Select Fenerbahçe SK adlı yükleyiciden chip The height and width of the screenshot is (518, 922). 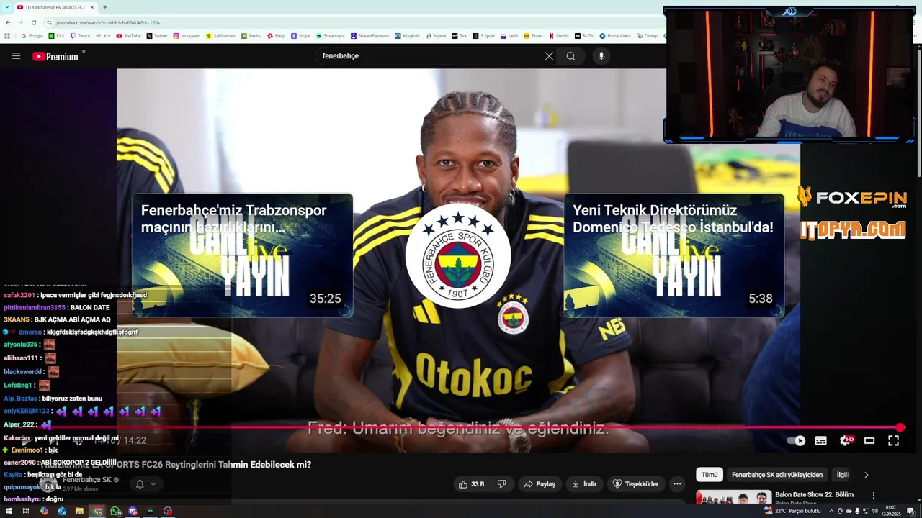[777, 475]
